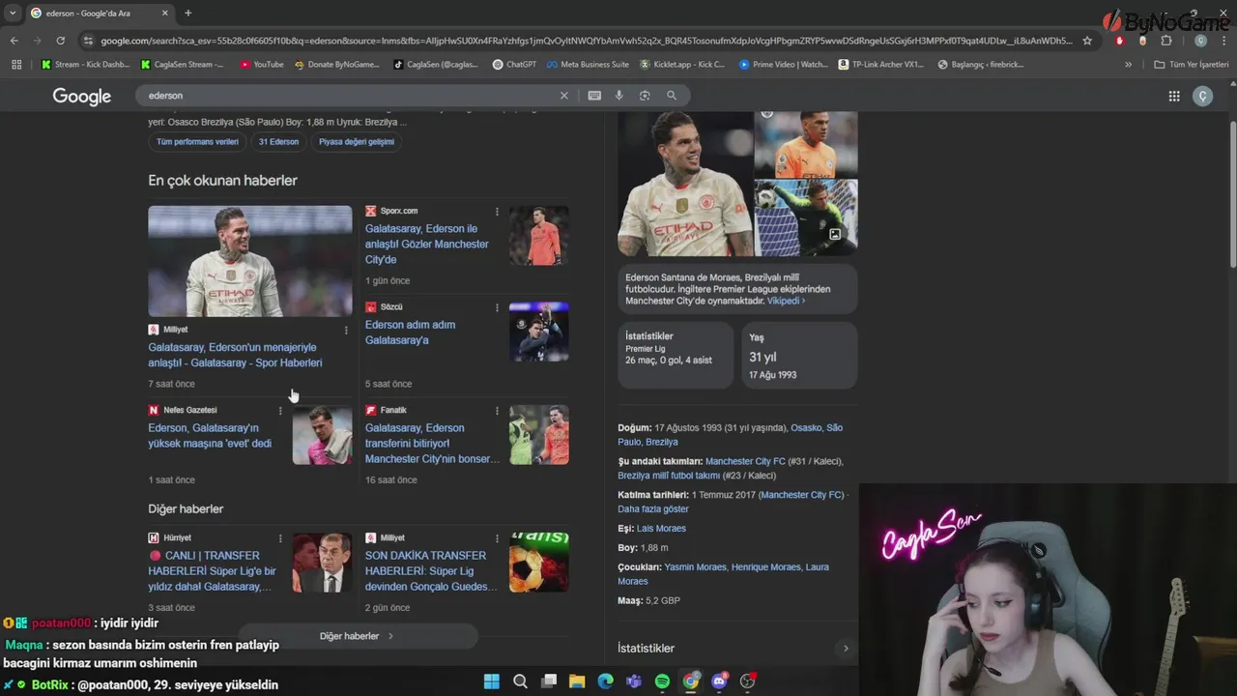Open the Google account avatar

point(1203,96)
